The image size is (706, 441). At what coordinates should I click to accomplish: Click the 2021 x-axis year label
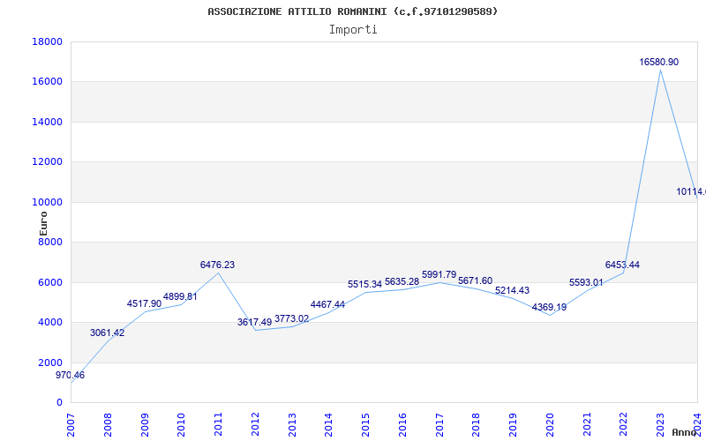point(587,425)
